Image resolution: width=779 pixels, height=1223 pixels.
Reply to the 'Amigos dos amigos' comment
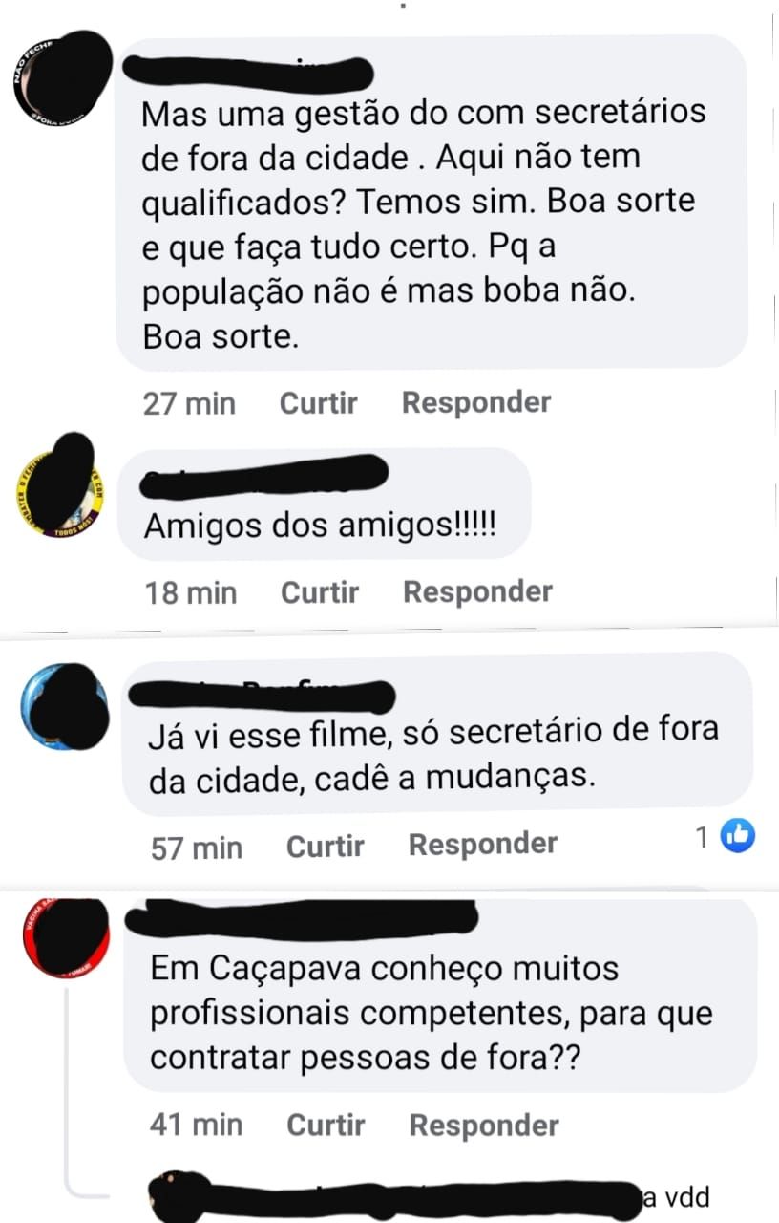click(477, 592)
